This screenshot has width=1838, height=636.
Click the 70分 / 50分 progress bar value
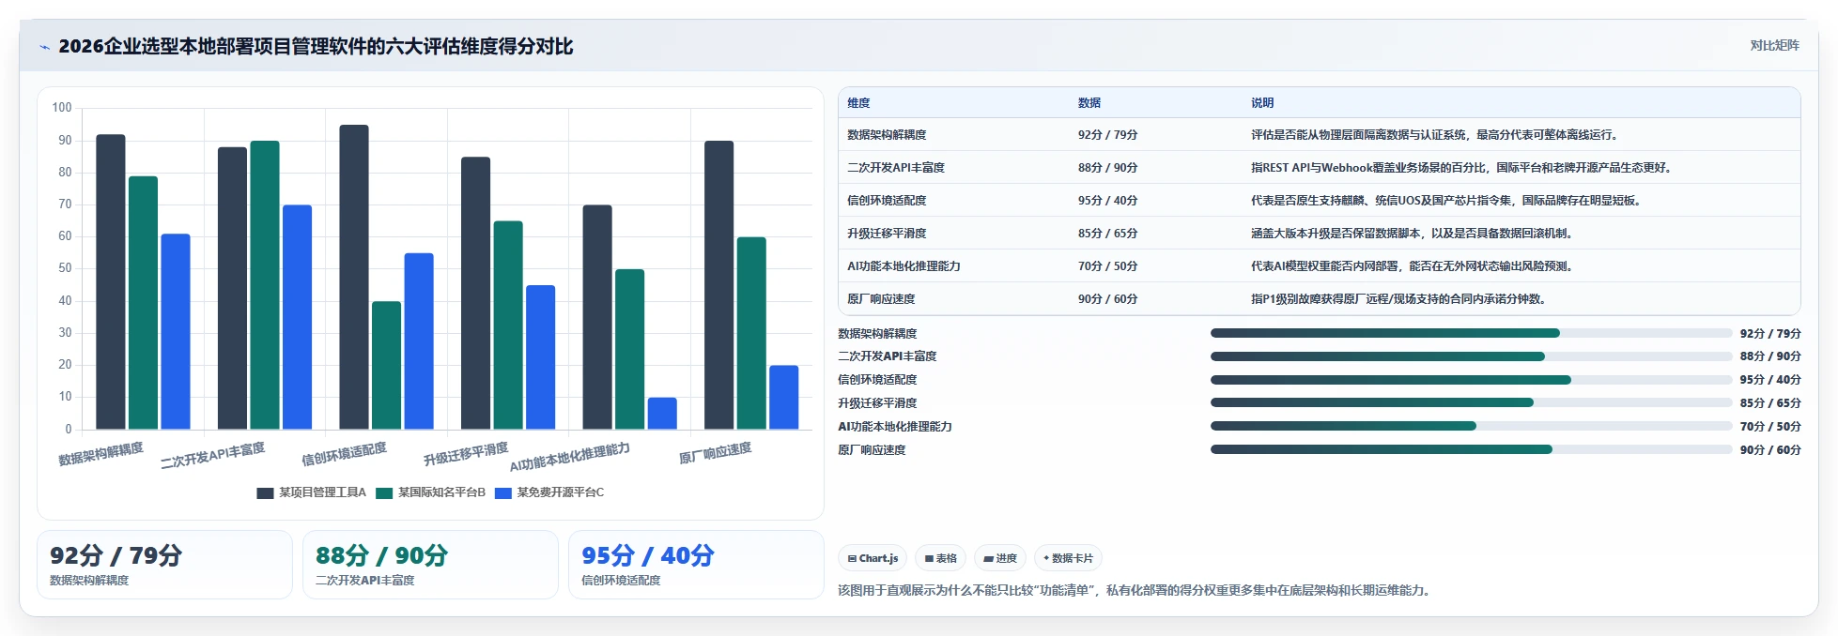point(1770,427)
